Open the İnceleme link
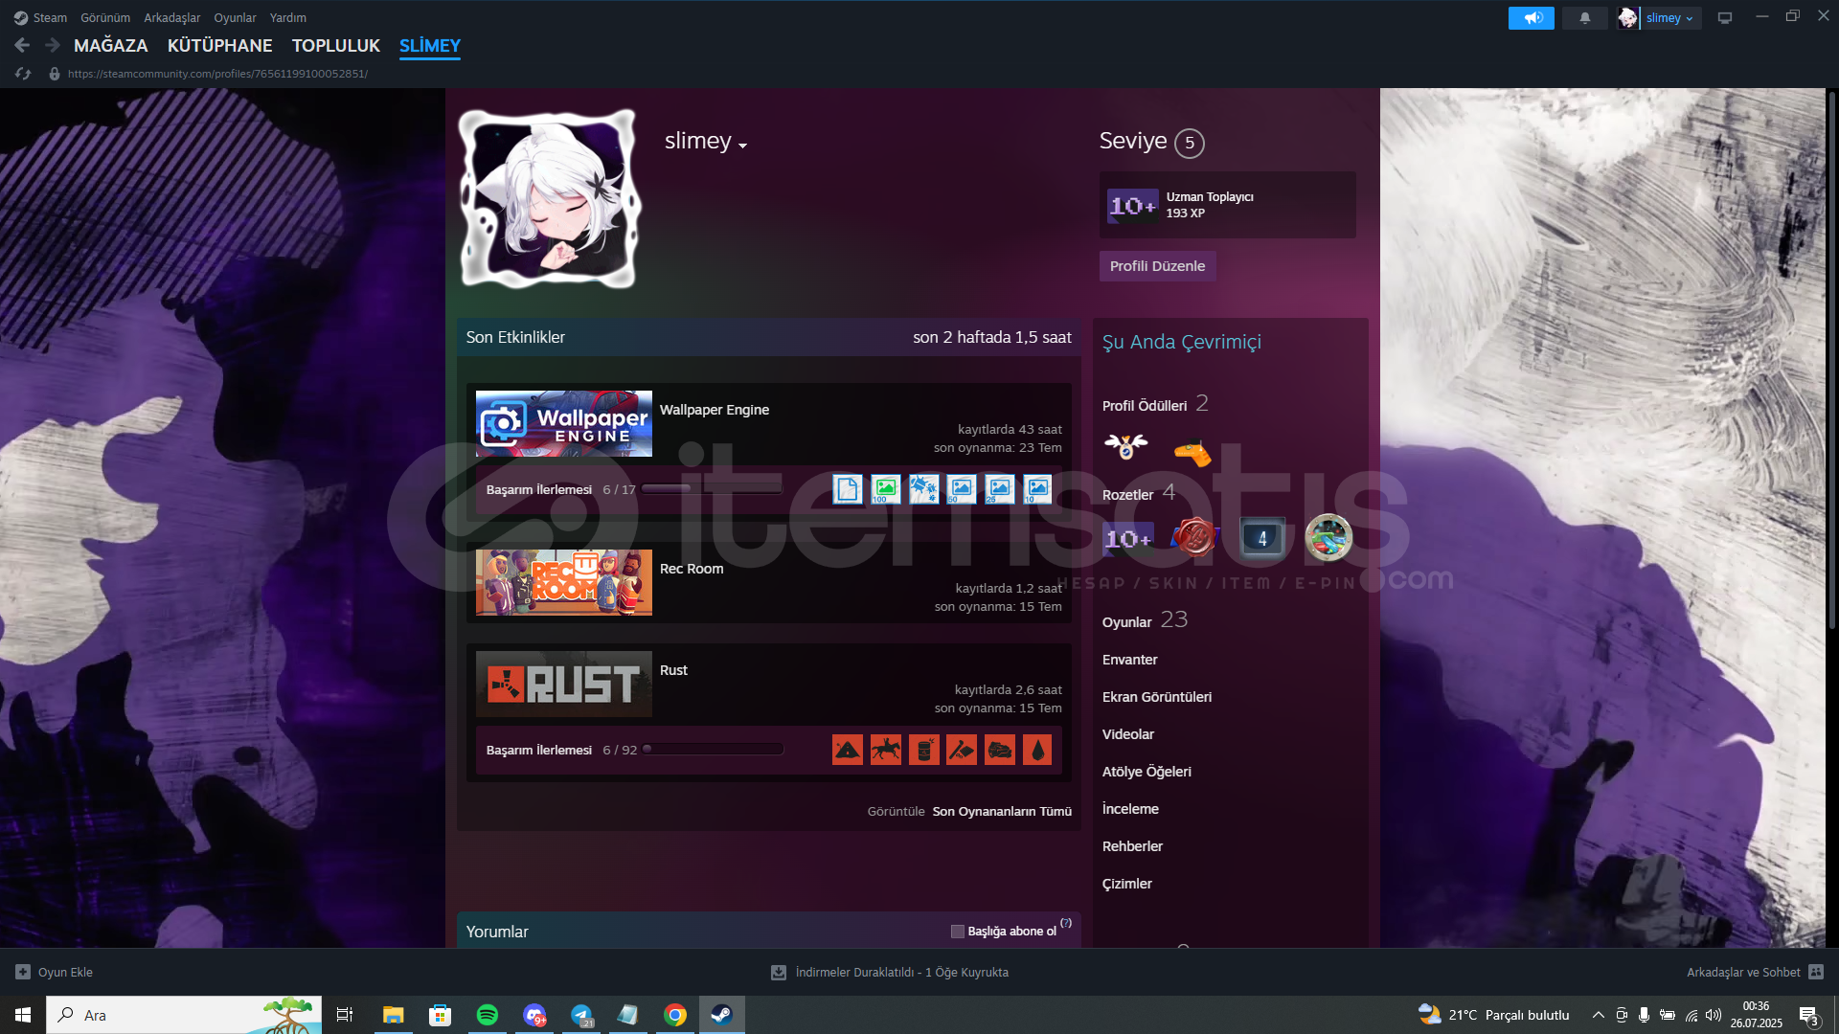The image size is (1839, 1034). (x=1130, y=809)
